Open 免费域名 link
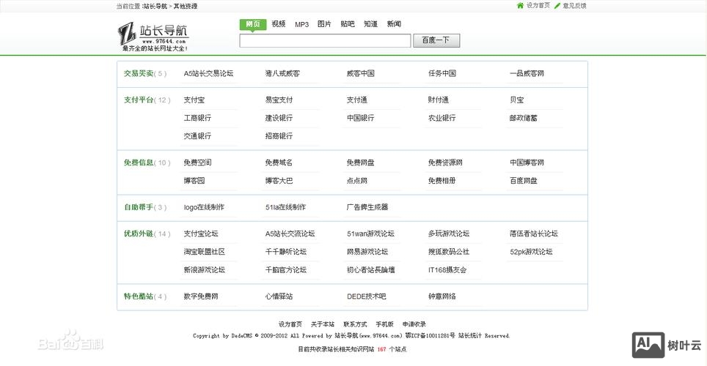 point(279,163)
